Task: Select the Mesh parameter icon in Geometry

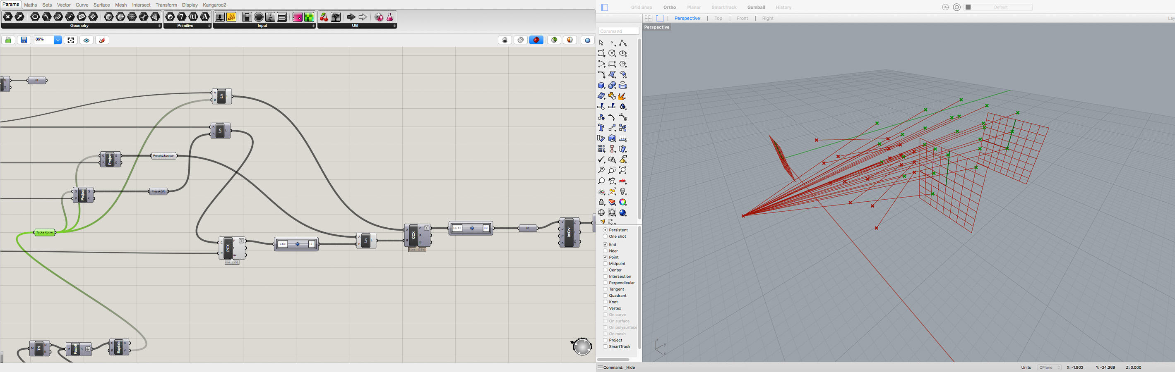Action: [132, 17]
